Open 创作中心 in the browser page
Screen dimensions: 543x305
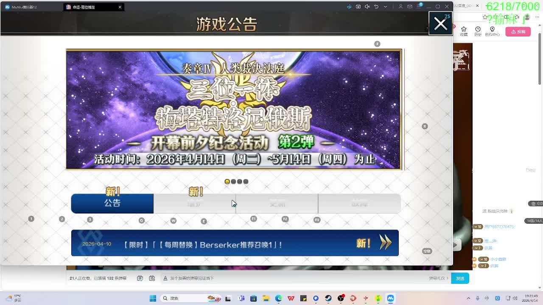coord(492,31)
